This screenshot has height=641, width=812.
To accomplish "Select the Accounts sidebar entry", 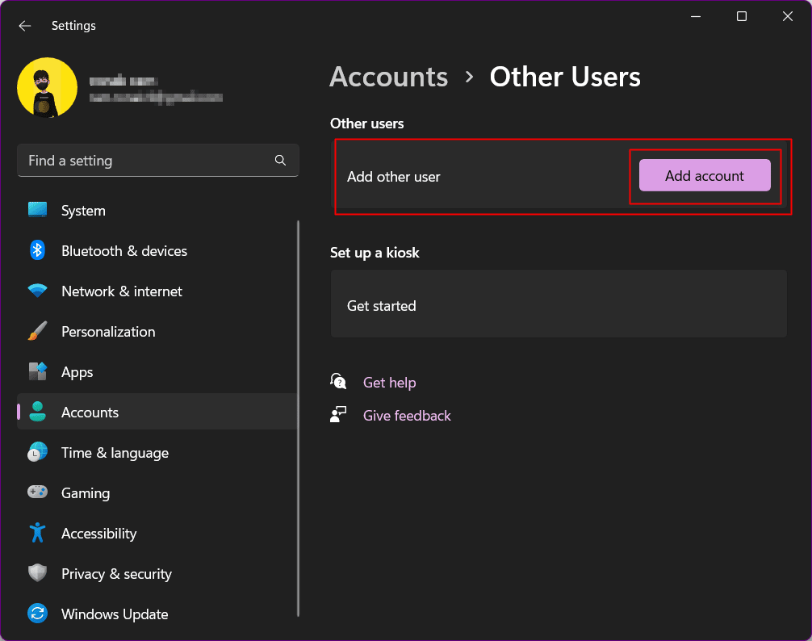I will [x=157, y=412].
